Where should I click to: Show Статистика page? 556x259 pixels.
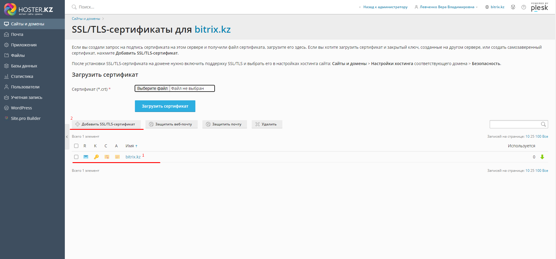(32, 76)
